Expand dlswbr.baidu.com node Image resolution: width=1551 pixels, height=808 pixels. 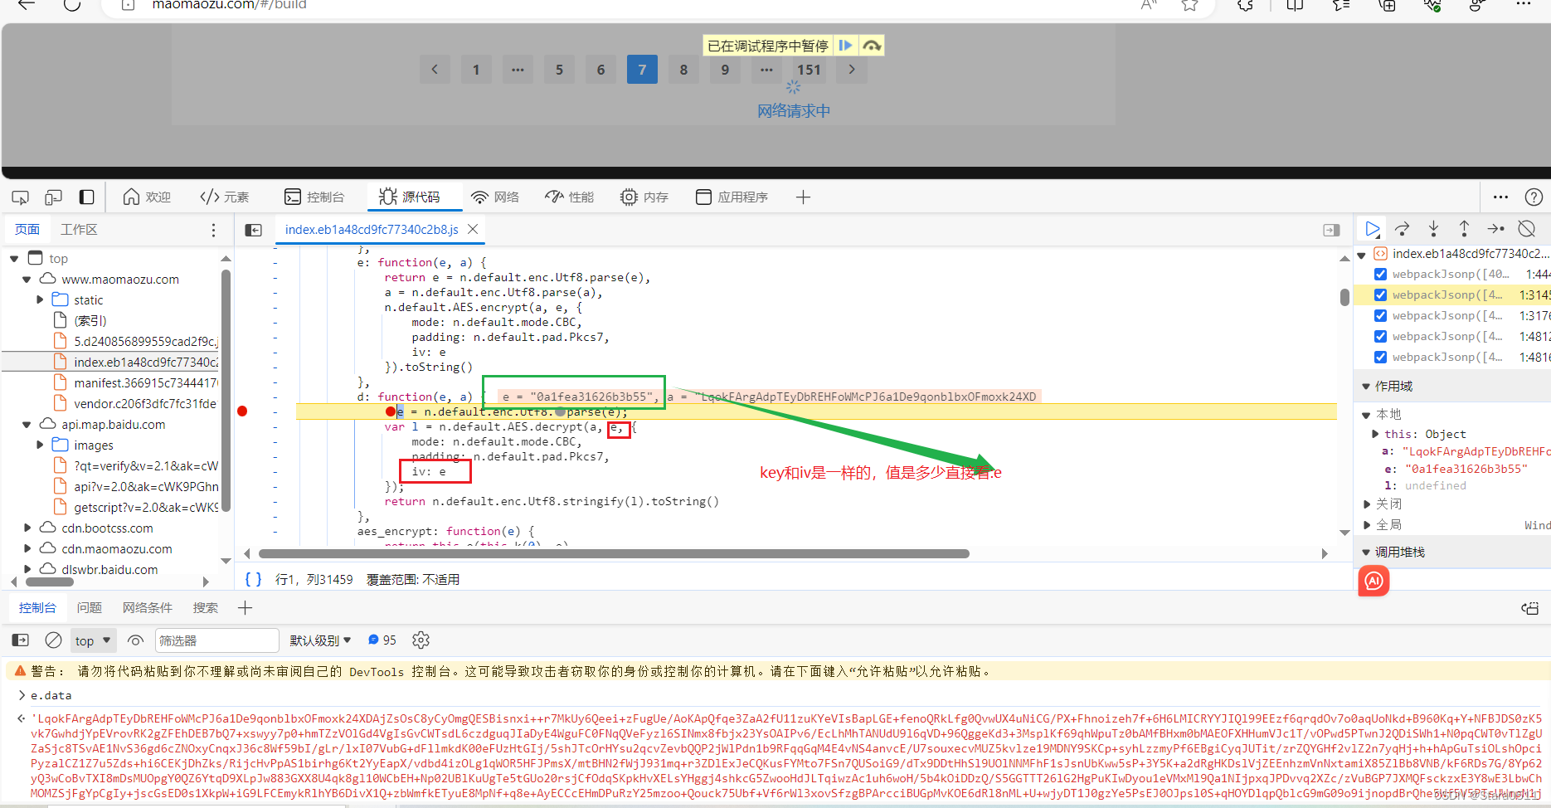pos(27,570)
